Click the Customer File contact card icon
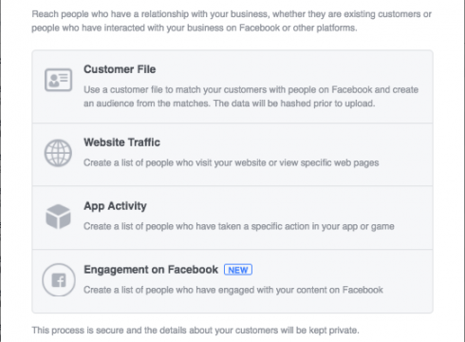 point(58,80)
